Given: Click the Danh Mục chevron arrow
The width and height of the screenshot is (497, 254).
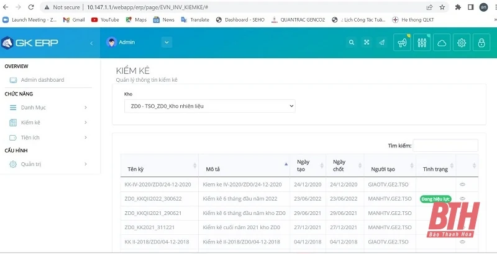Looking at the screenshot, I should click(86, 107).
